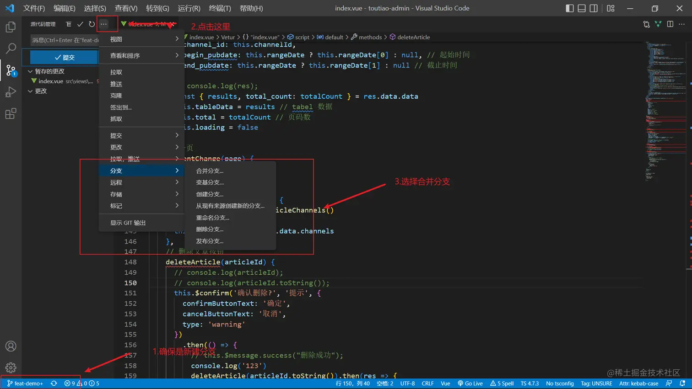Image resolution: width=692 pixels, height=389 pixels.
Task: Click the methods breadcrumb segment
Action: point(366,37)
